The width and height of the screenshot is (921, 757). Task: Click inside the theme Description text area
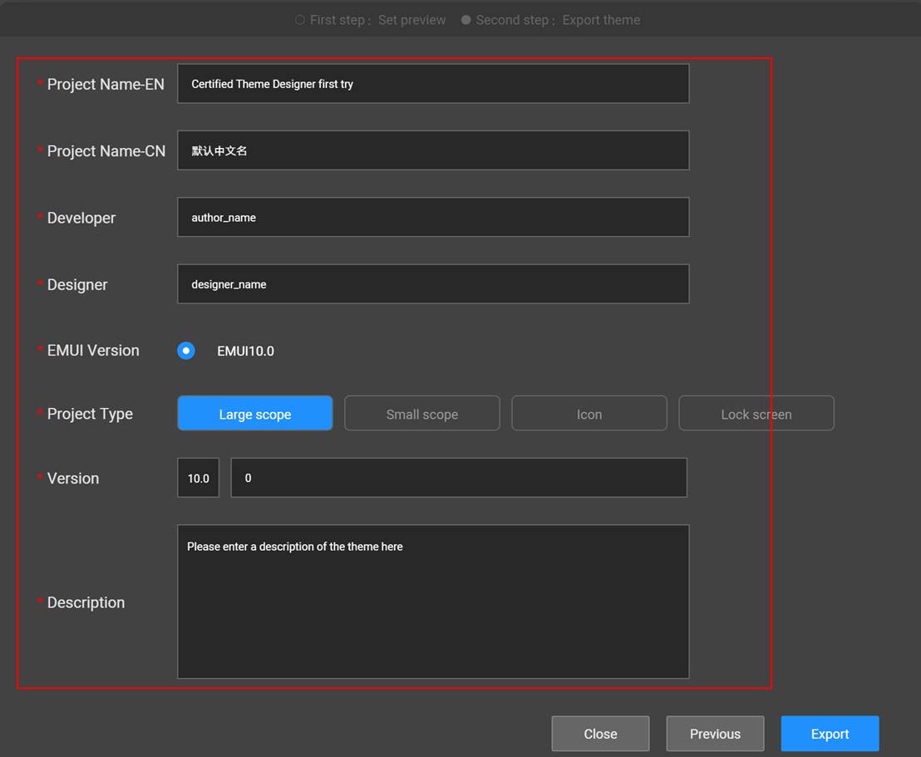coord(433,602)
